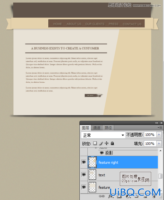Click the fx layer style icon
This screenshot has width=164, height=200.
click(111, 196)
